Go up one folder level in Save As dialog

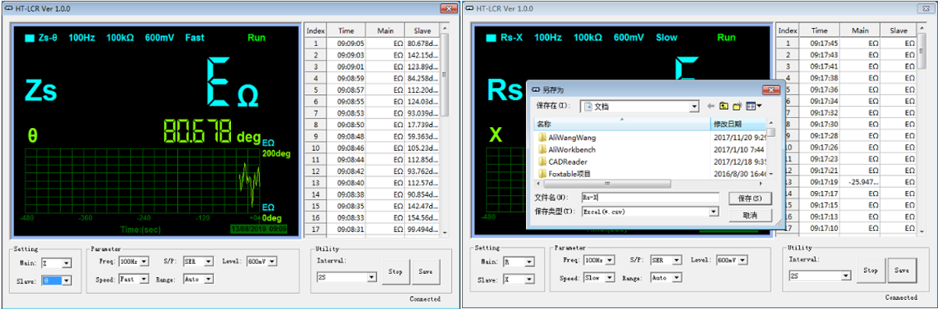pos(724,105)
